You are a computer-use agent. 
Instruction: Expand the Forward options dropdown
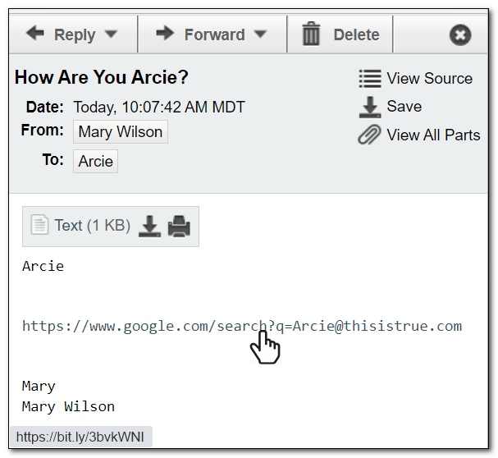261,34
